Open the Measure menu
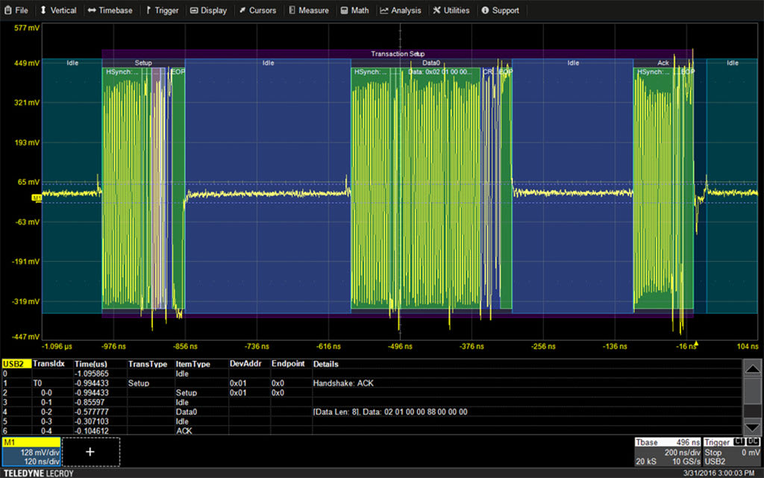The image size is (764, 478). [309, 10]
